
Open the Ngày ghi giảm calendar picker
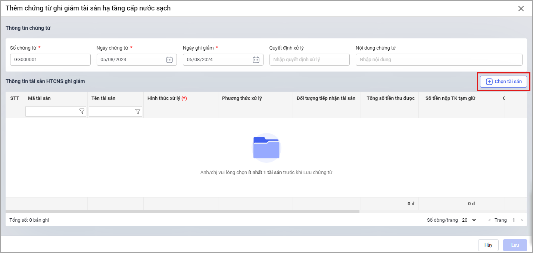point(256,60)
